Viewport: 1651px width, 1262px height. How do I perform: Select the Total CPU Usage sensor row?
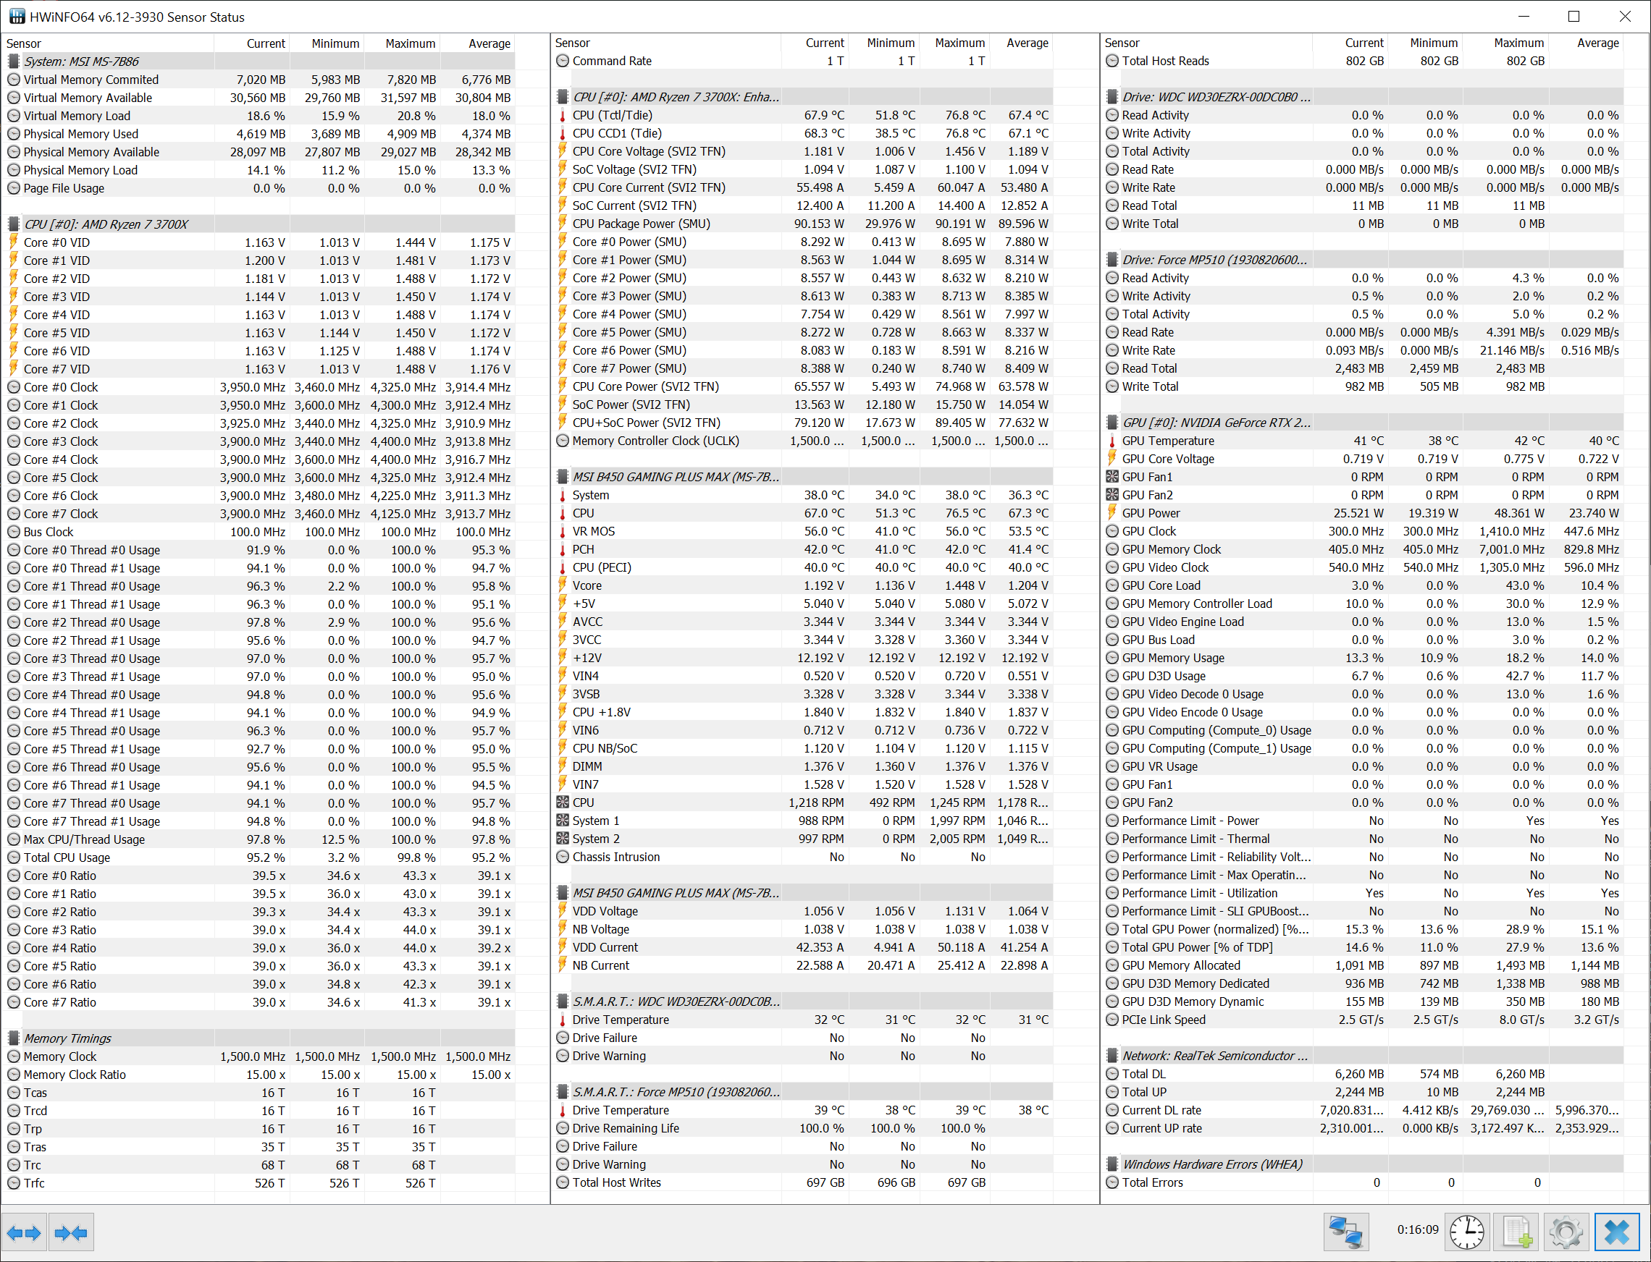67,857
